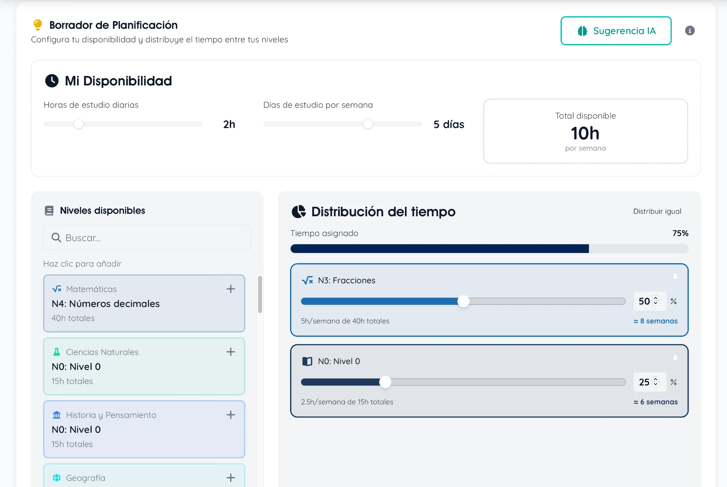Image resolution: width=727 pixels, height=487 pixels.
Task: Click the levels list scrollbar thumb
Action: [260, 294]
